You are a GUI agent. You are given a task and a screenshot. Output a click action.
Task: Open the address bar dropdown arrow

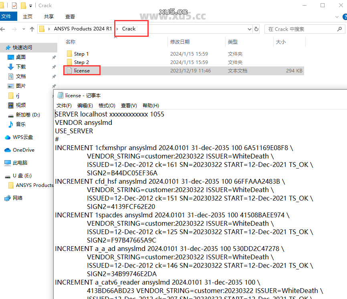pyautogui.click(x=249, y=29)
